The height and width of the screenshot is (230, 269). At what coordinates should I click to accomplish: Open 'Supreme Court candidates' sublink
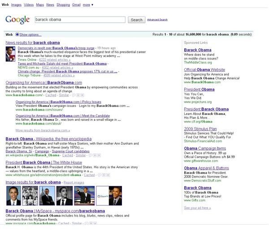tap(71, 151)
